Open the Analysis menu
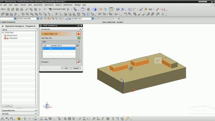 pos(58,5)
